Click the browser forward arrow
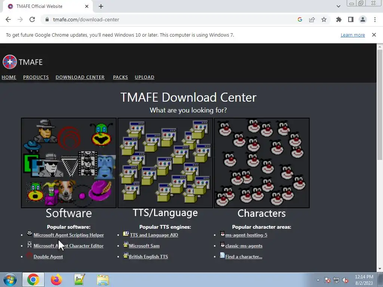The width and height of the screenshot is (383, 287). pos(20,19)
